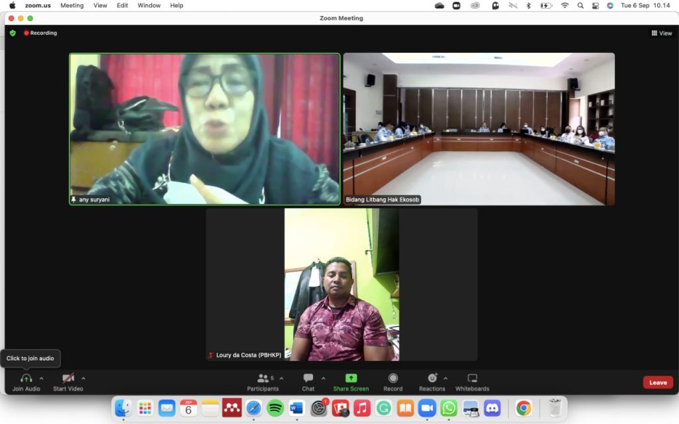
Task: Start recording with the Record button
Action: click(x=393, y=382)
